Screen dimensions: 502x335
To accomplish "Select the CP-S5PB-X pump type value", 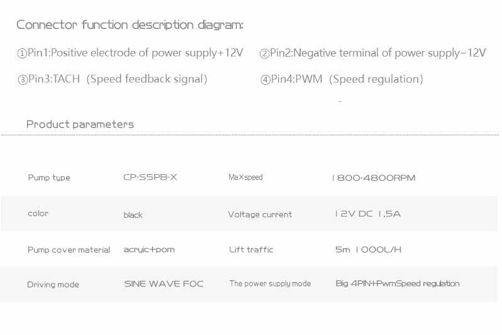I will pyautogui.click(x=150, y=177).
